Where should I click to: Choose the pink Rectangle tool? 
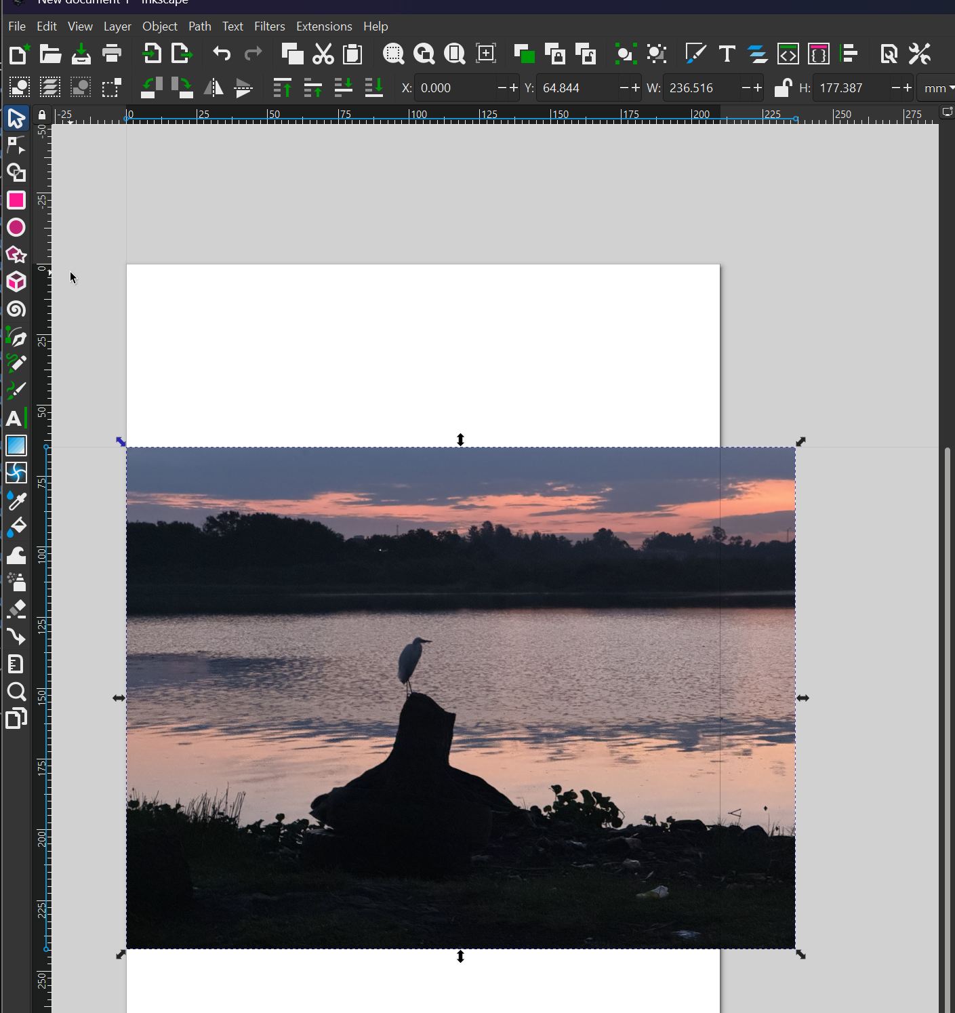[x=16, y=200]
